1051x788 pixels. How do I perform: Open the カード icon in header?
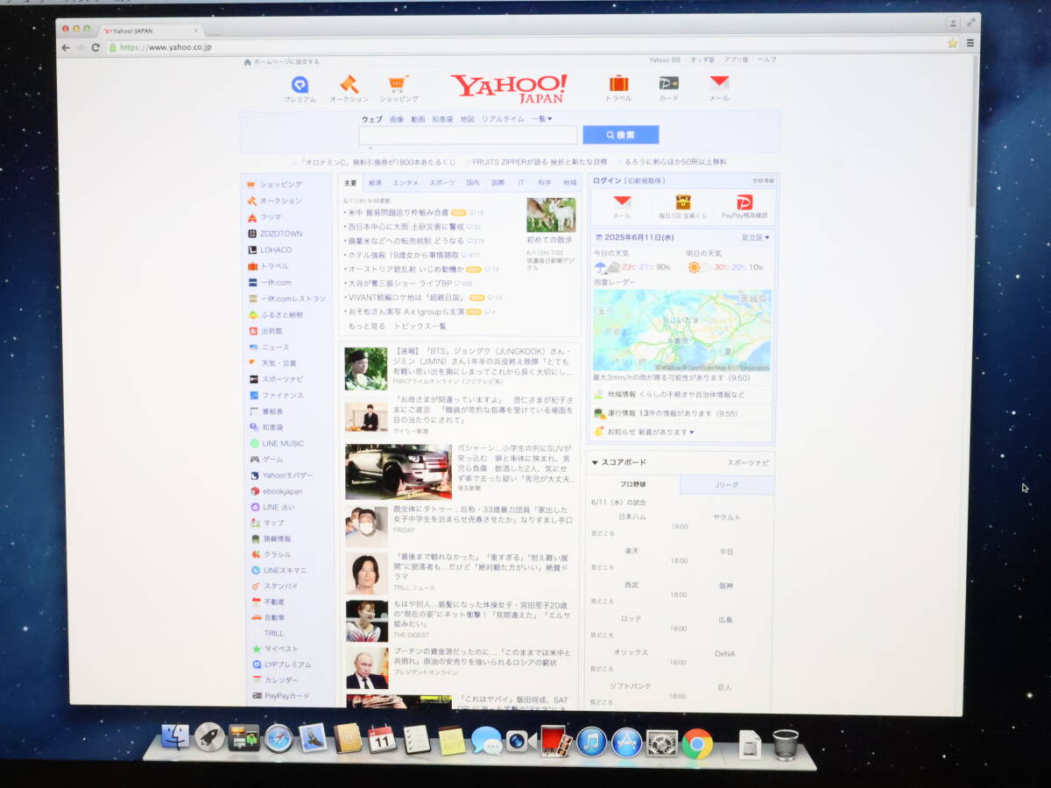point(668,84)
